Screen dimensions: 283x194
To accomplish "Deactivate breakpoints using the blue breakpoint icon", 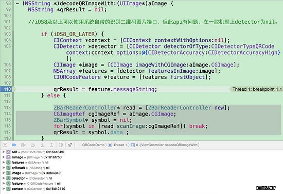I will 14,145.
